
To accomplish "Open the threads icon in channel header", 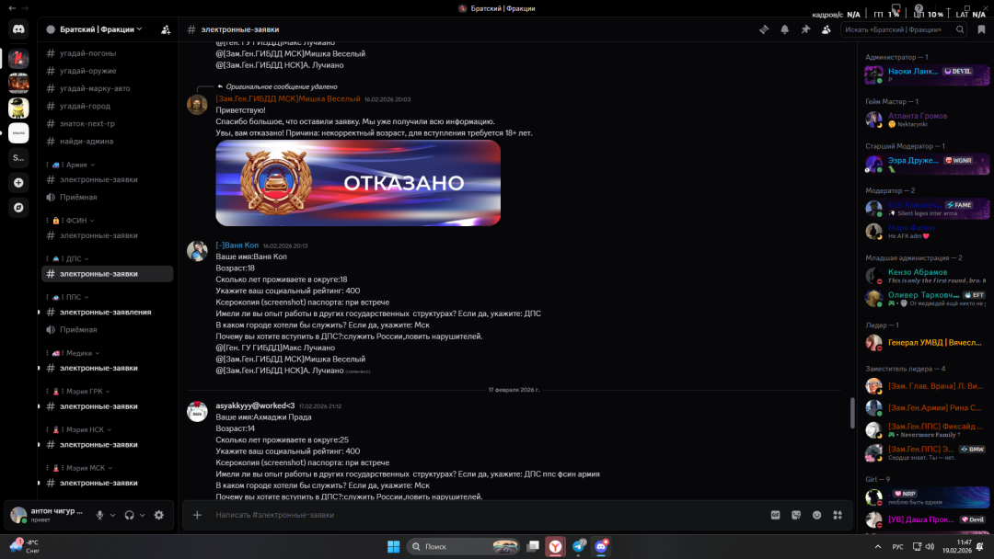I will click(764, 29).
